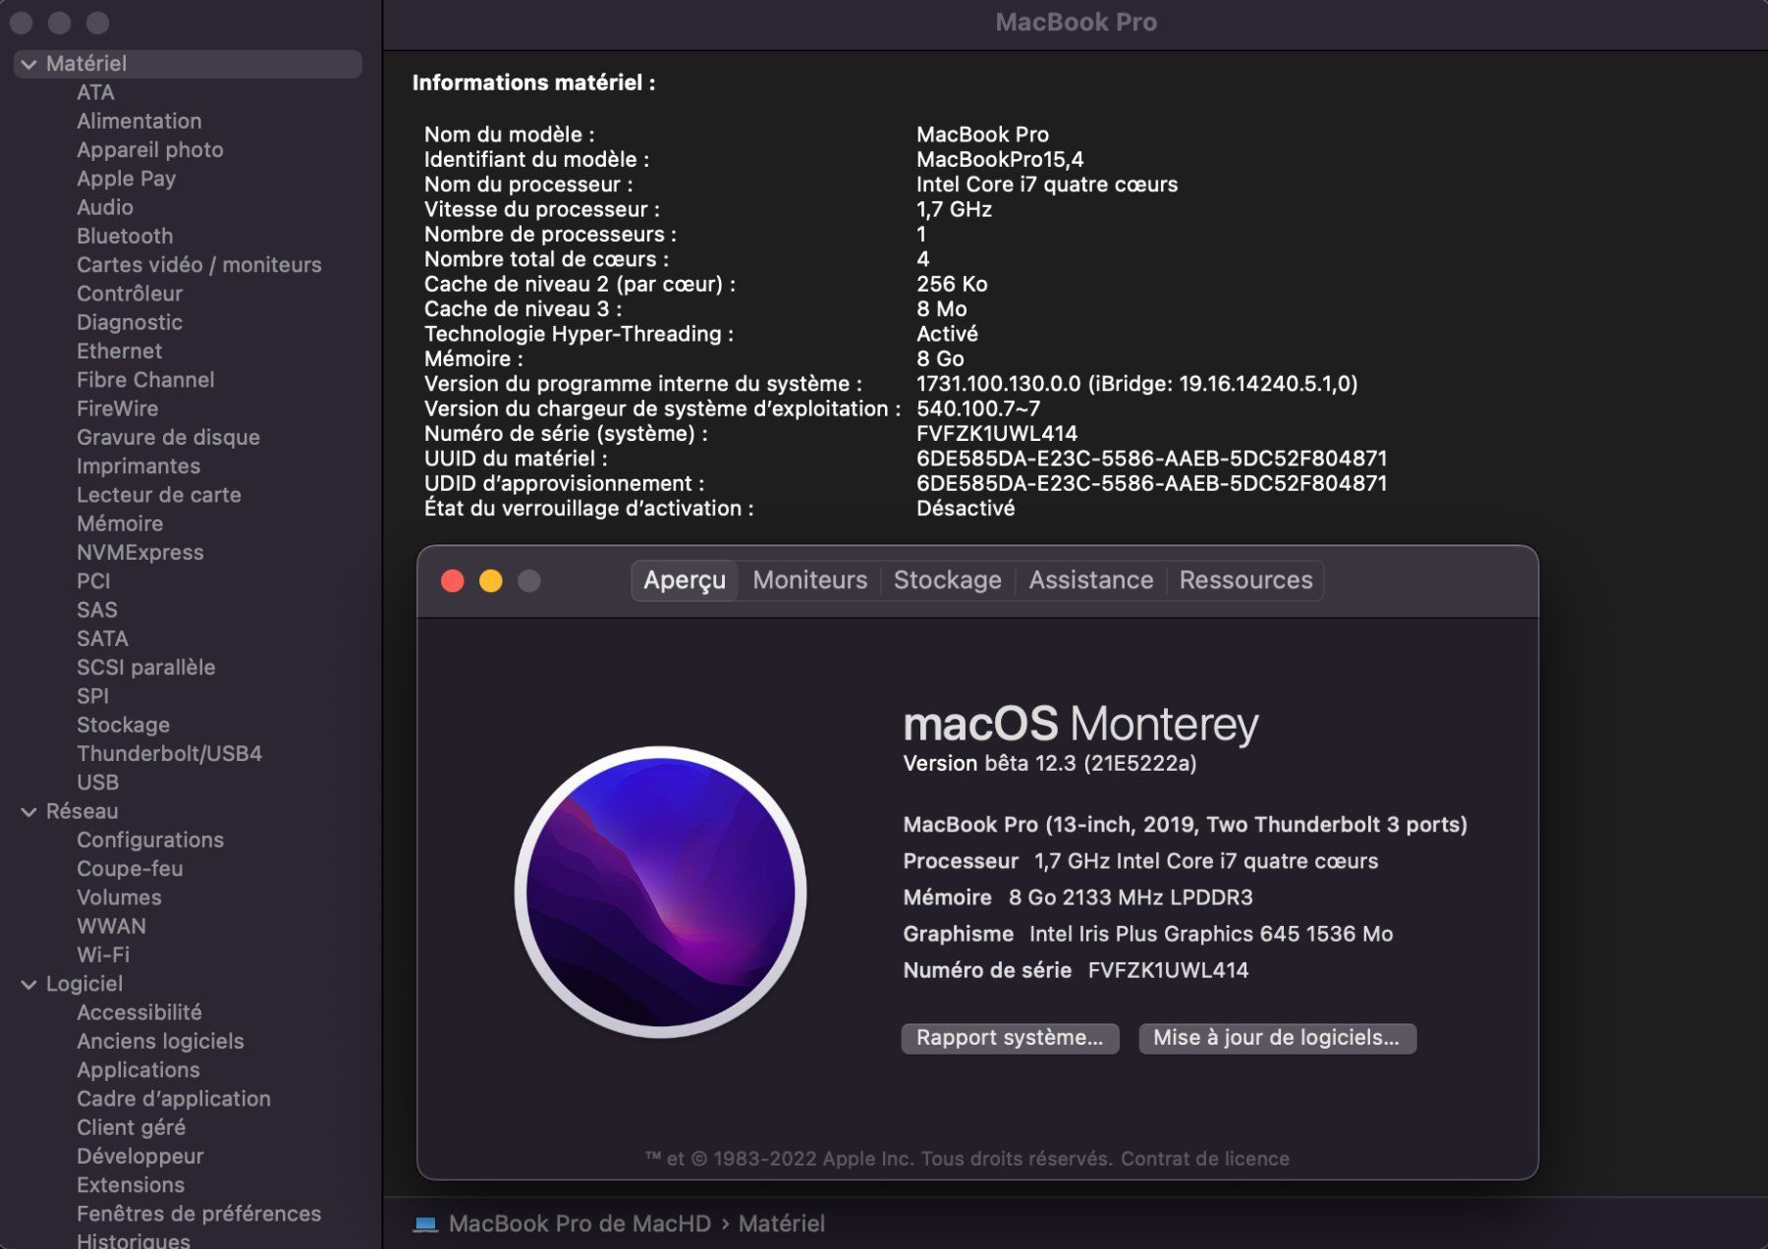Select ATA in the sidebar
1768x1249 pixels.
(95, 92)
